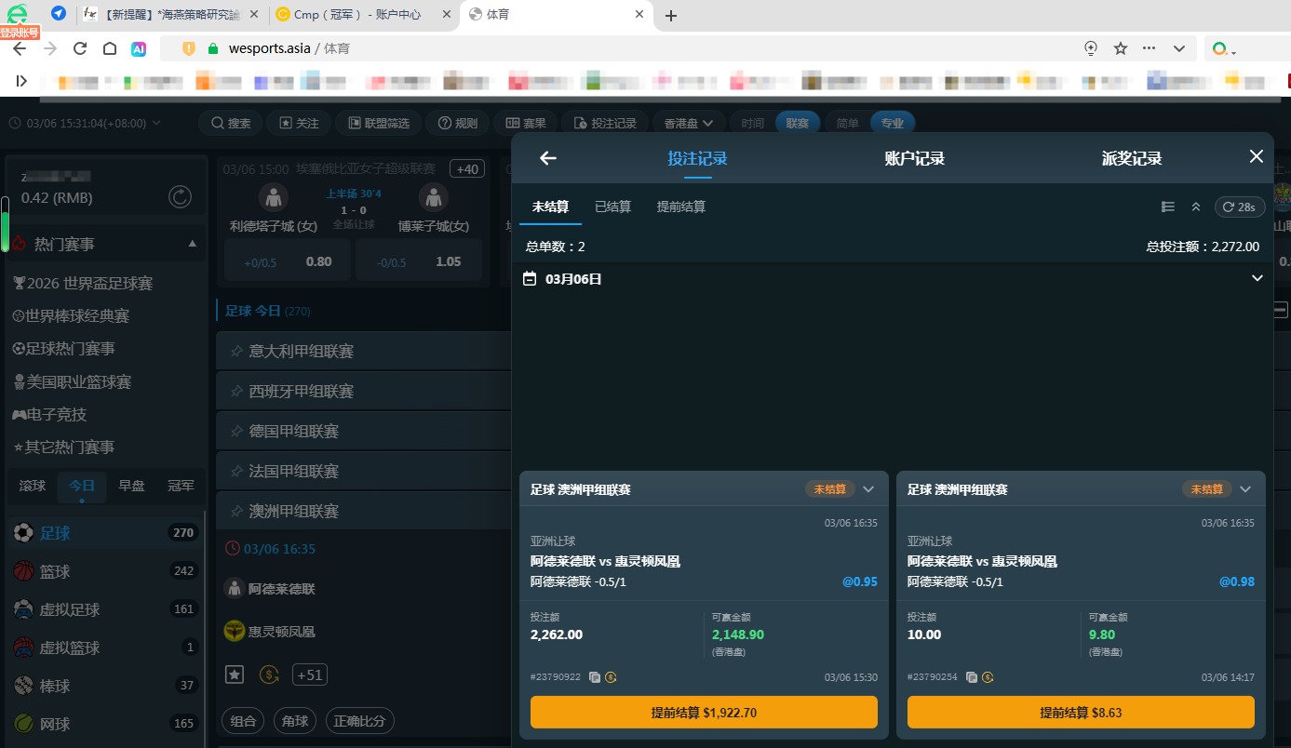Screen dimensions: 1291x748
Task: Collapse all bets using the double chevron icon
Action: pos(1196,207)
